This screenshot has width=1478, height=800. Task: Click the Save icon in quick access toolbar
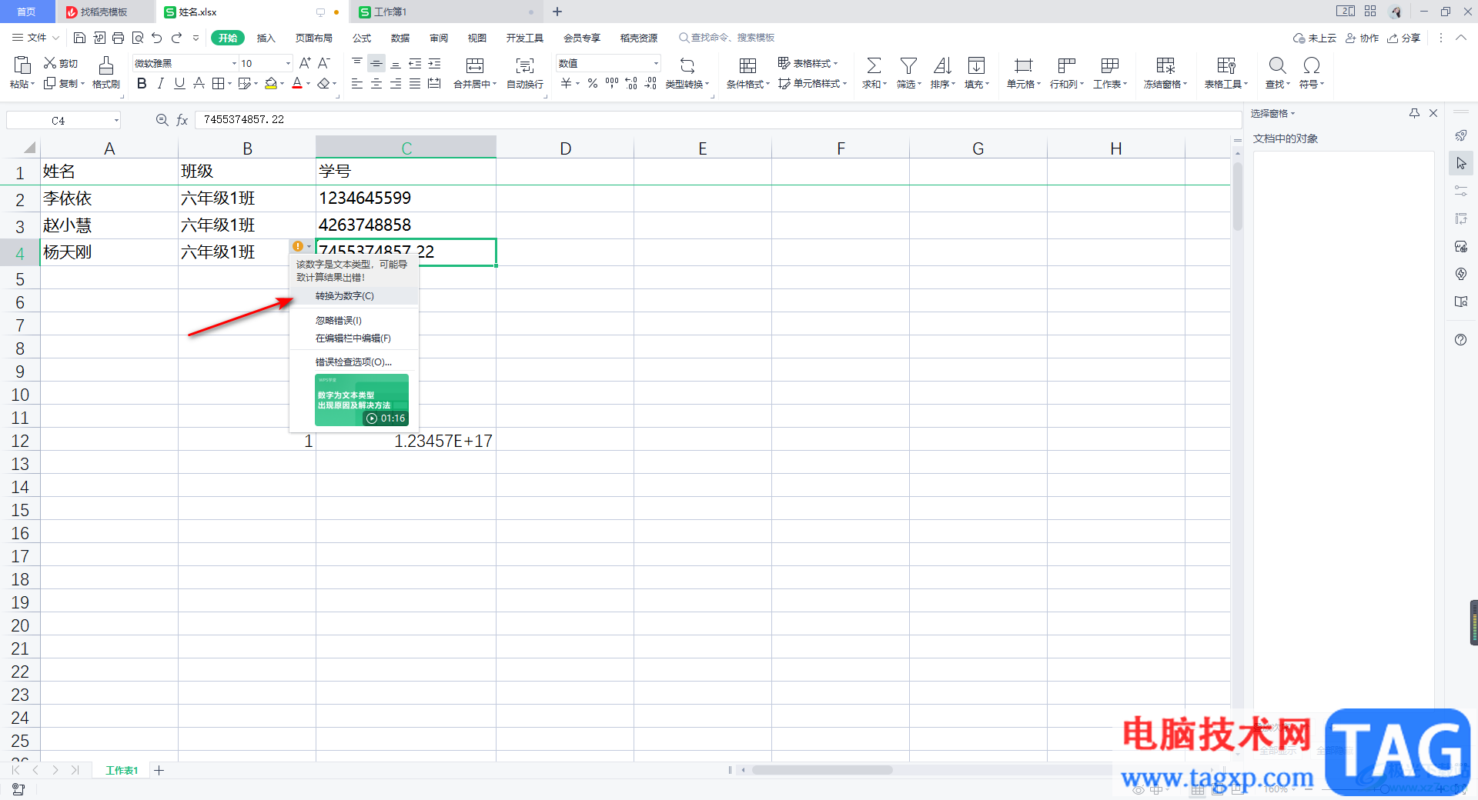[x=79, y=38]
